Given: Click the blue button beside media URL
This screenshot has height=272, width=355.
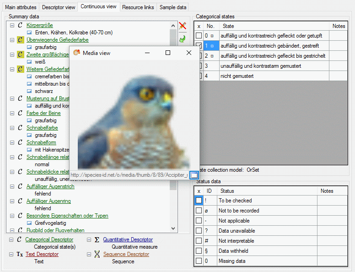Looking at the screenshot, I should pyautogui.click(x=194, y=175).
